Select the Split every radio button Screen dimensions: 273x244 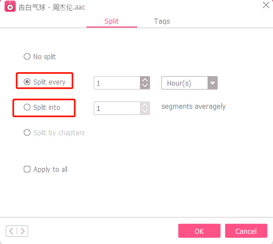[x=27, y=82]
